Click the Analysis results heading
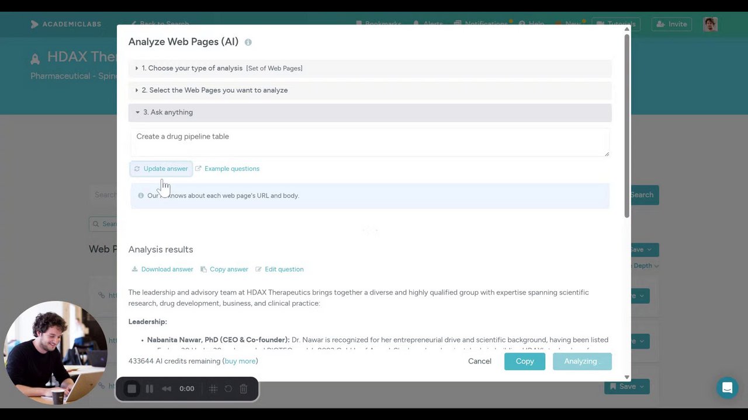Screen dimensions: 748x420 (x=161, y=249)
